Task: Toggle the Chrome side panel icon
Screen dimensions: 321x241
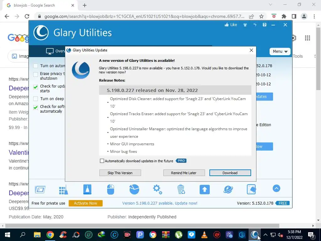Action: pos(294,16)
